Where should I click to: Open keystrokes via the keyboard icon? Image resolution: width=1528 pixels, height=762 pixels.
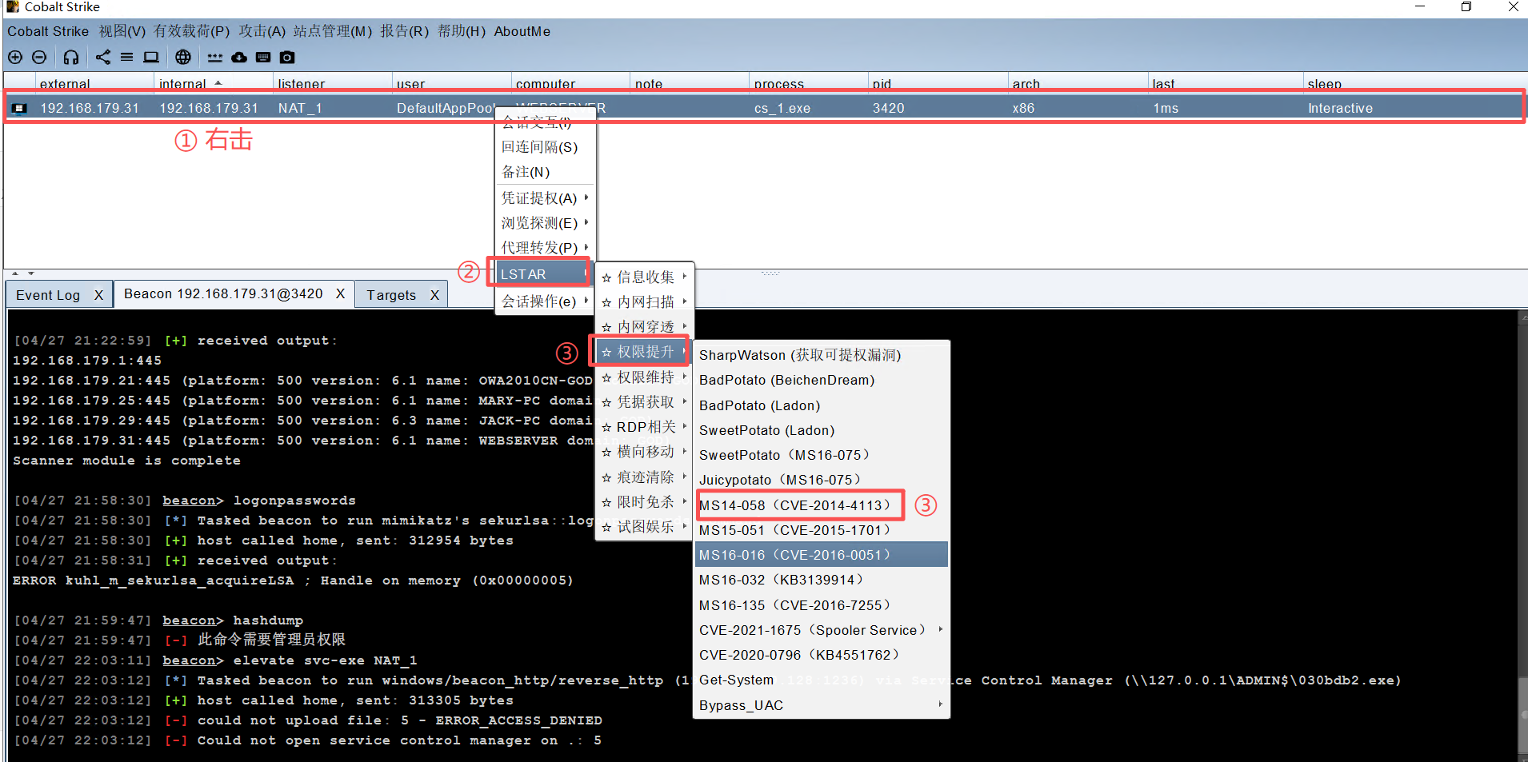tap(263, 58)
